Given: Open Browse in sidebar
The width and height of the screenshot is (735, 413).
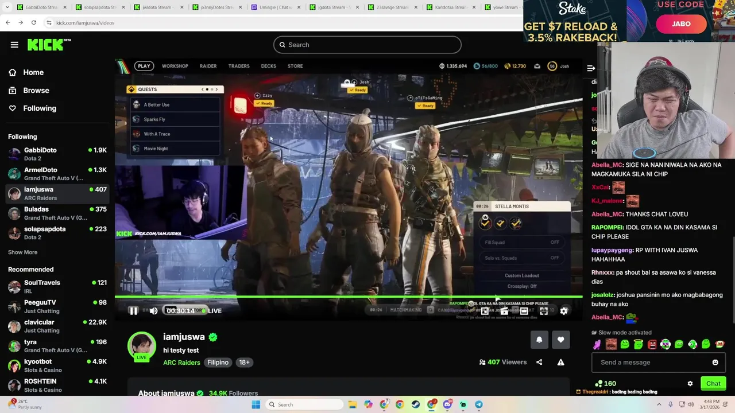Looking at the screenshot, I should pos(29,90).
